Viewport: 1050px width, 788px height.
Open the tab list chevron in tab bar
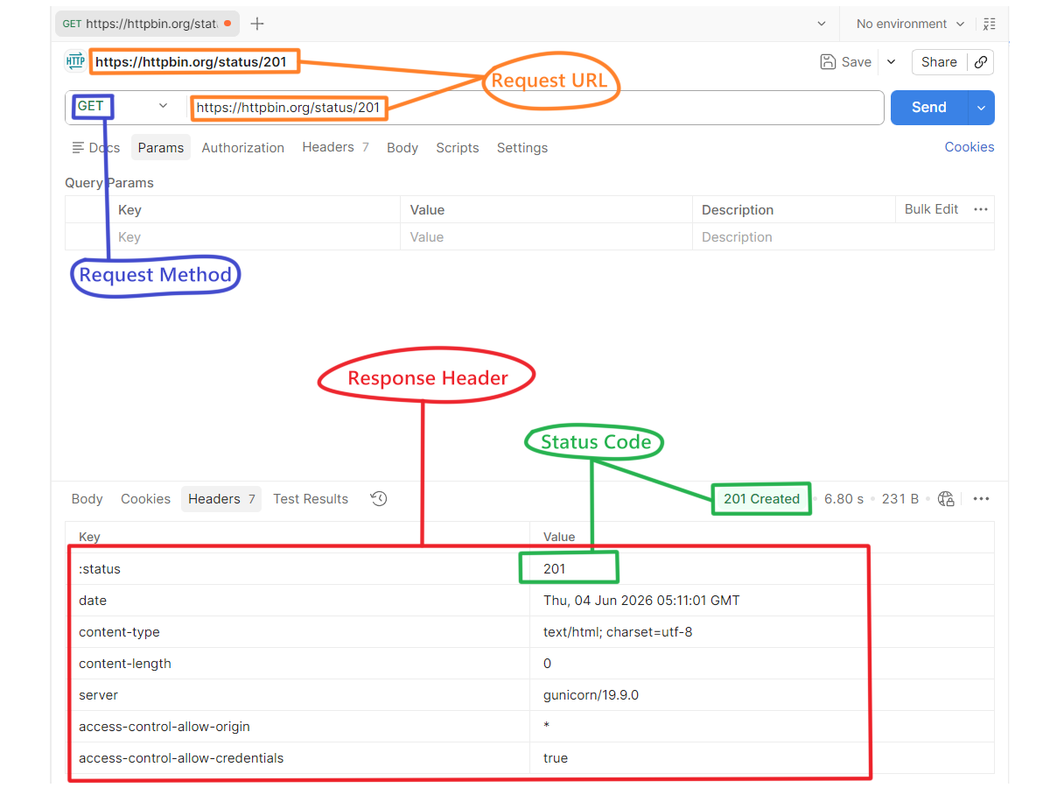[821, 24]
